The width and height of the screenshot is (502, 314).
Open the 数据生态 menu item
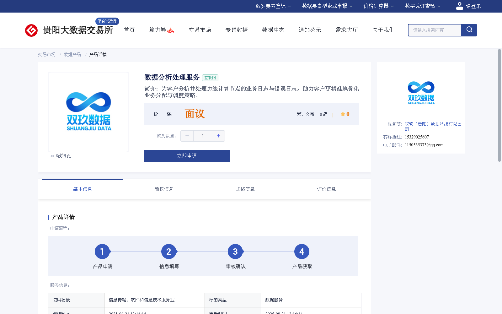273,30
